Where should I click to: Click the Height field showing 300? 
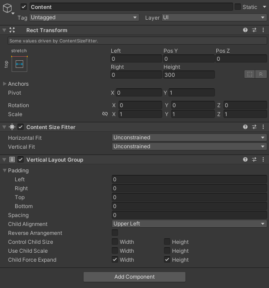pos(189,75)
